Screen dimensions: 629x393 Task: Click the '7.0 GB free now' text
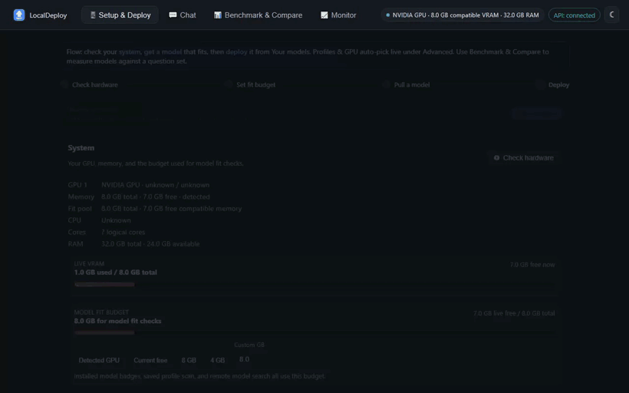tap(532, 265)
